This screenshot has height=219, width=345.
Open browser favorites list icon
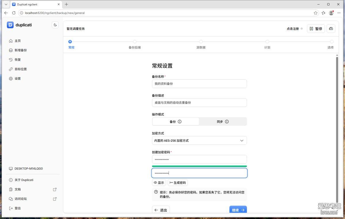[323, 13]
